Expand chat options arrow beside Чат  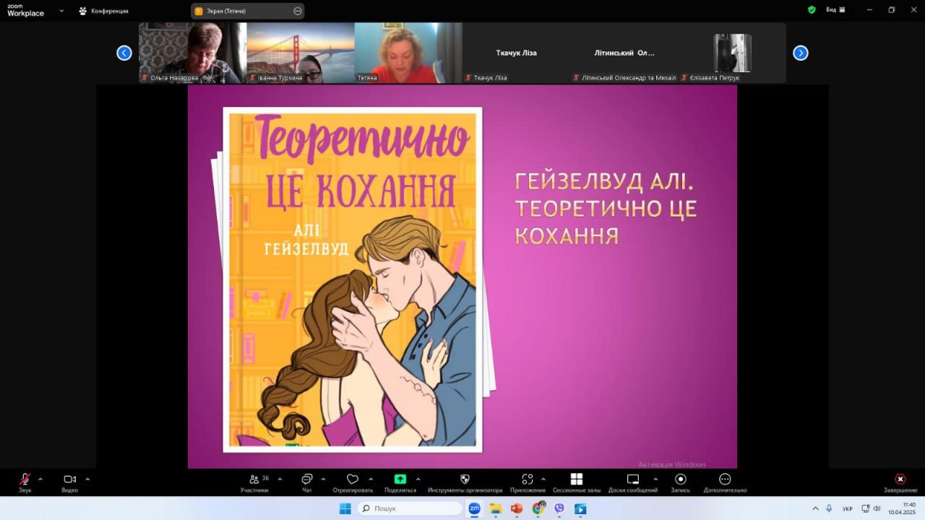coord(323,479)
